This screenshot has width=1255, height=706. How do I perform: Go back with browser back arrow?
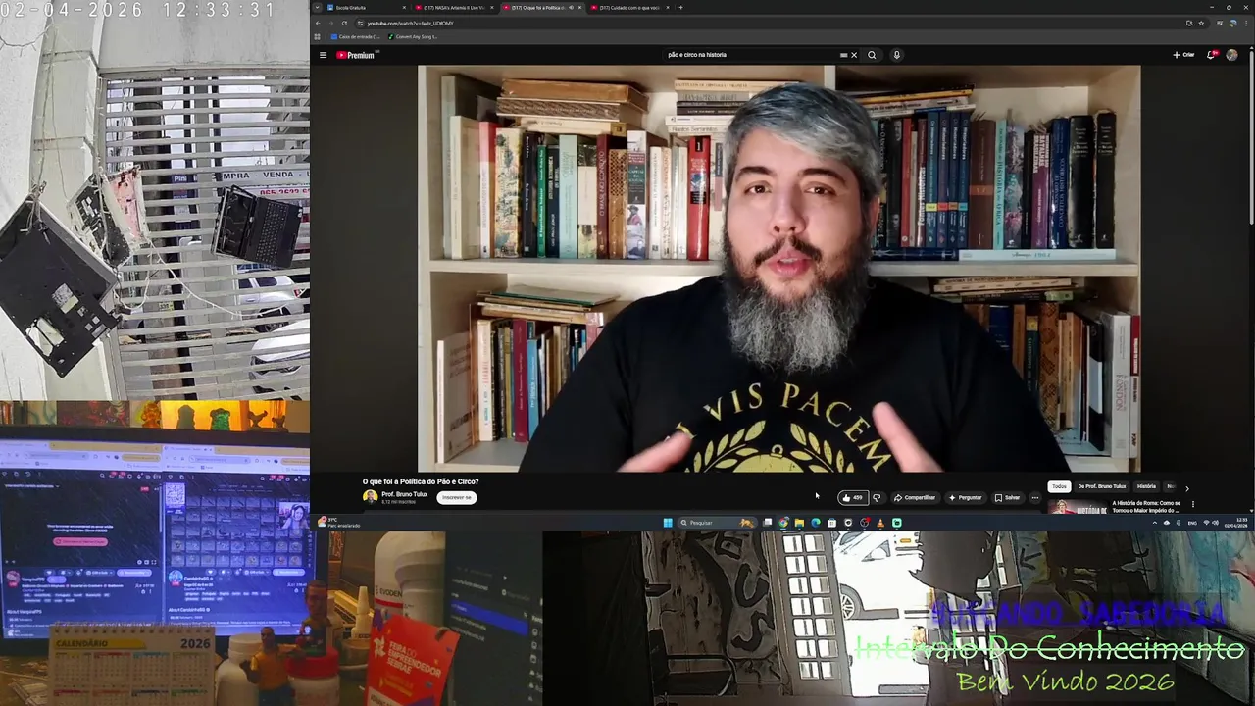pos(318,23)
